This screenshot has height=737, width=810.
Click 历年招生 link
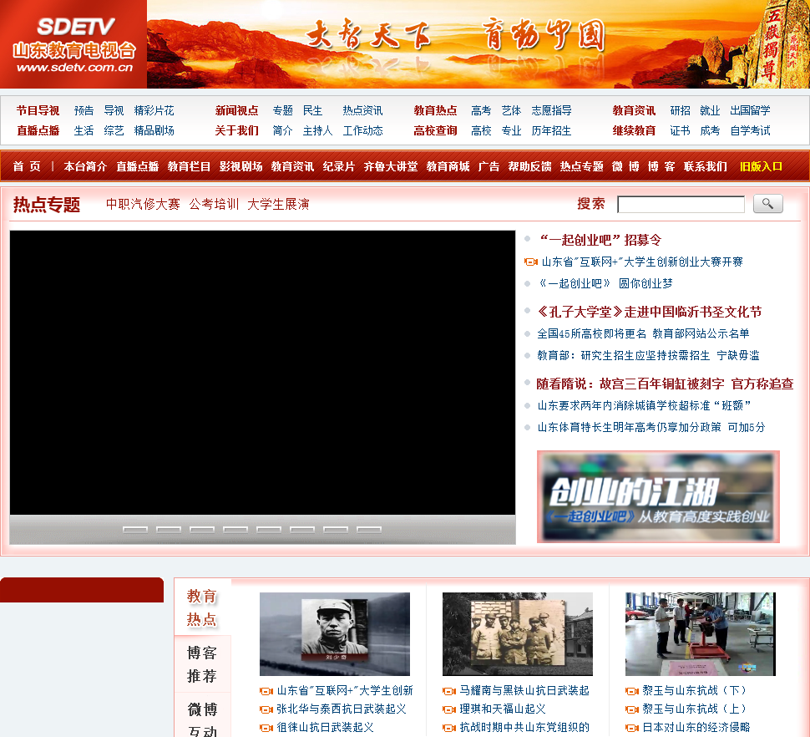[x=551, y=130]
